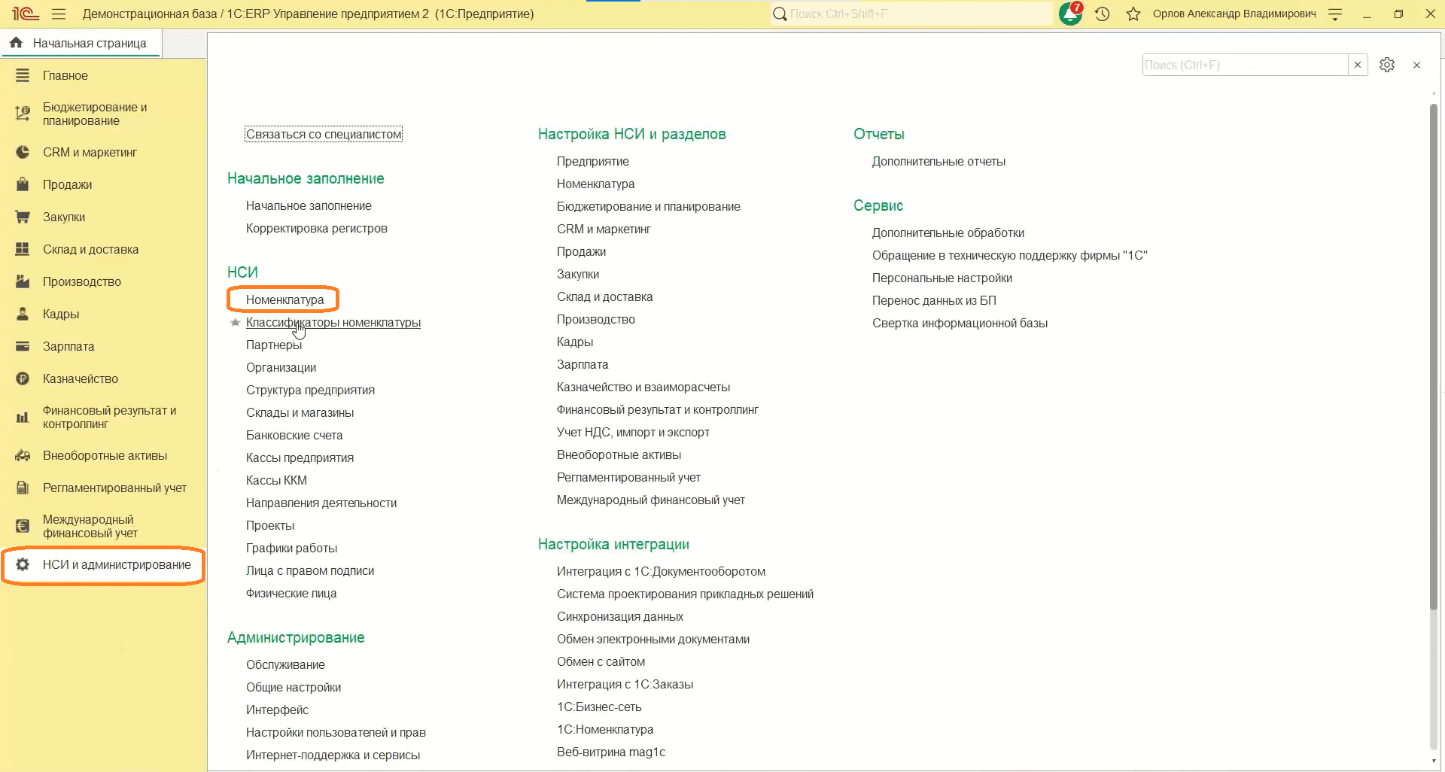This screenshot has height=772, width=1445.
Task: Open Предприятие under Настройка НСИ и разделов
Action: 593,161
